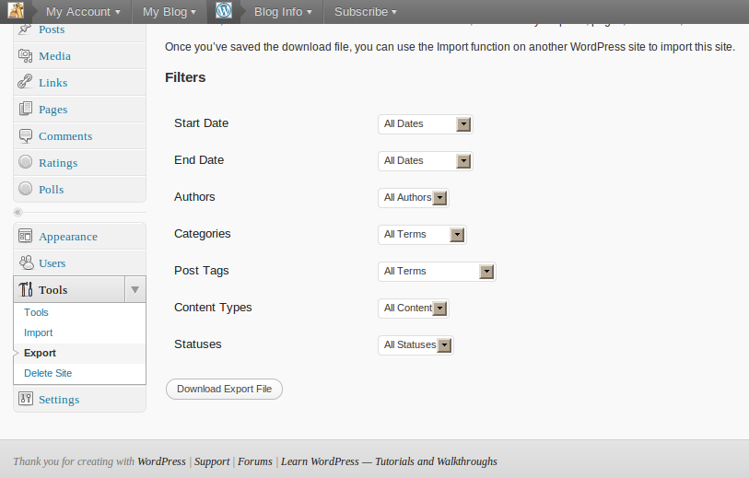Click the Media camera icon in sidebar
Screen dimensions: 749x478
[x=25, y=56]
